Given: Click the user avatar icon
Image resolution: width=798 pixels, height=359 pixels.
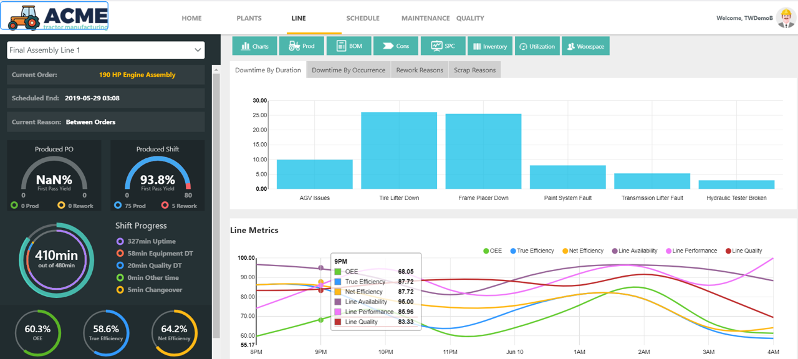Looking at the screenshot, I should 786,18.
